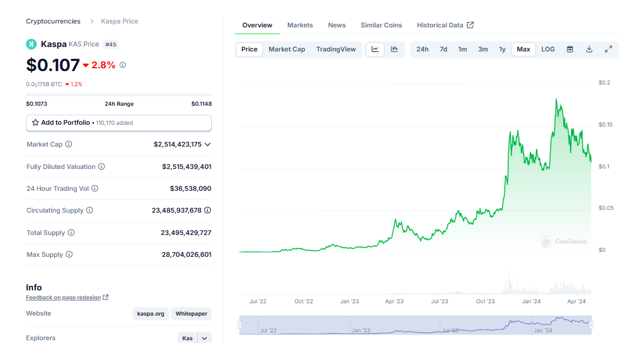The height and width of the screenshot is (343, 632).
Task: Click the 24h Range label
Action: click(x=119, y=104)
